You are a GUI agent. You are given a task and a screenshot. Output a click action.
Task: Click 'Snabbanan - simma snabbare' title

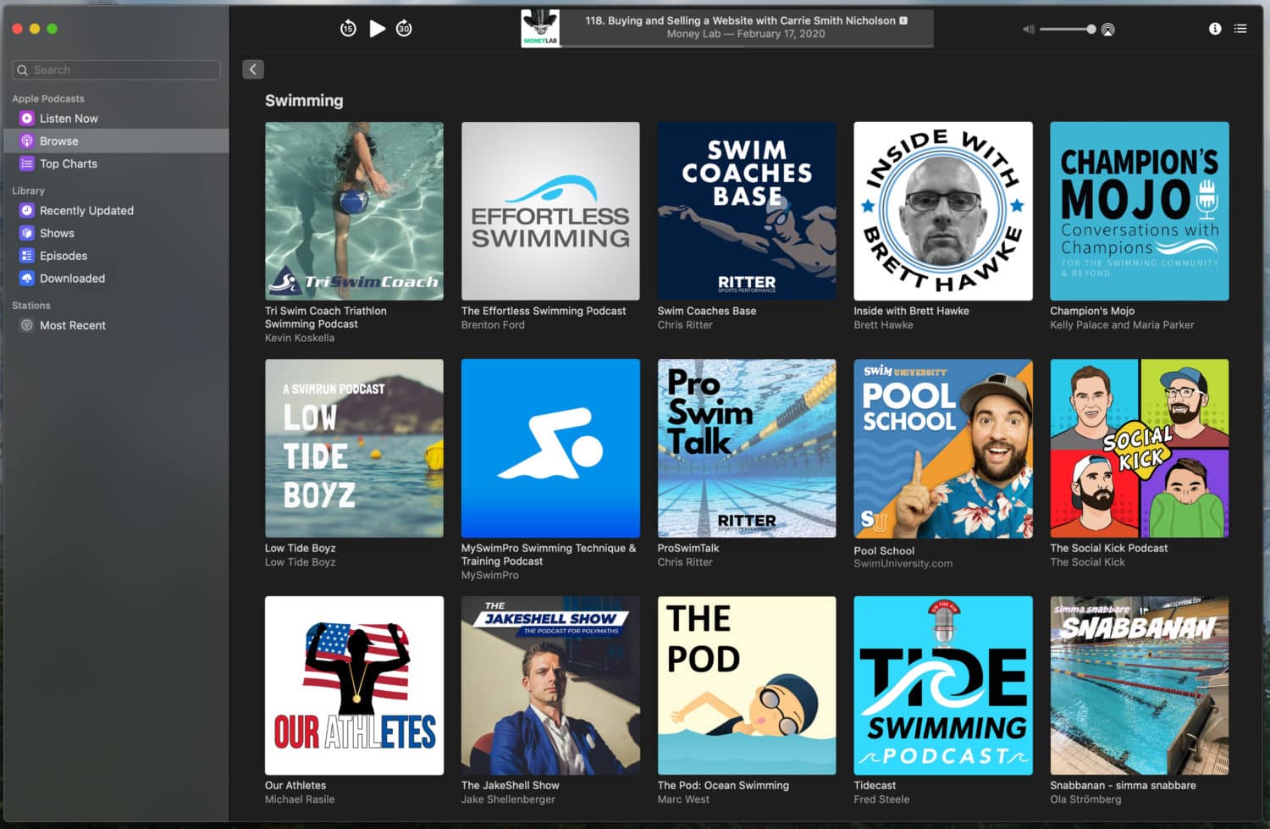1123,785
